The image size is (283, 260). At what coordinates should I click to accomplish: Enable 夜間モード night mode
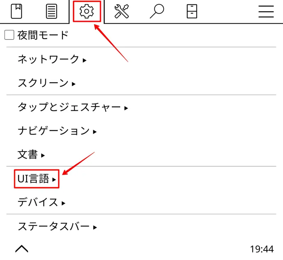8,35
